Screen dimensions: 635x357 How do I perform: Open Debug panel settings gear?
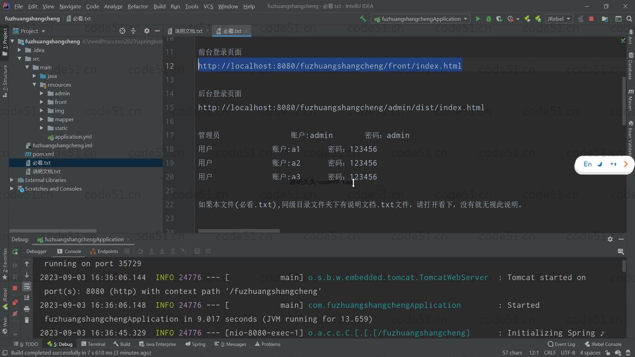[610, 239]
